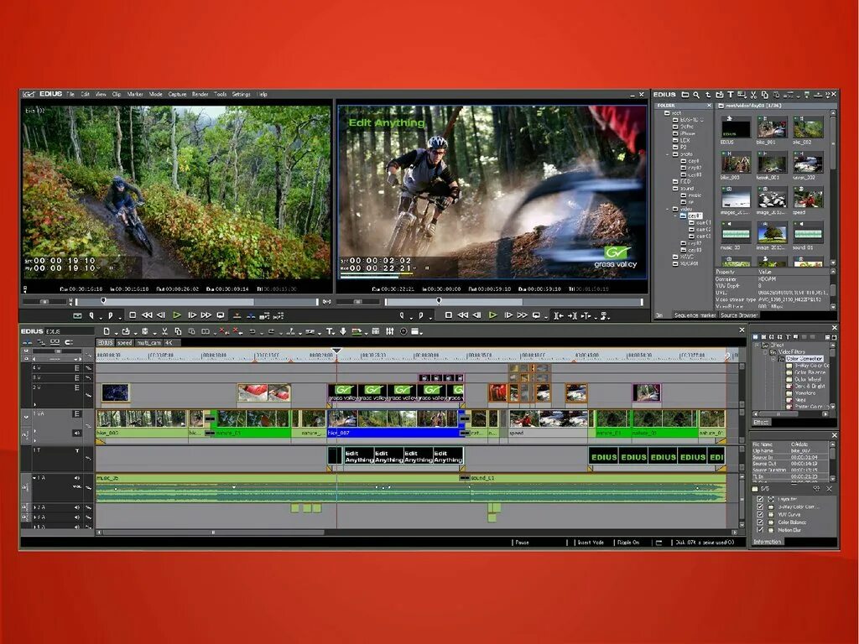Toggle the YUV Curve filter checkbox

pyautogui.click(x=760, y=515)
